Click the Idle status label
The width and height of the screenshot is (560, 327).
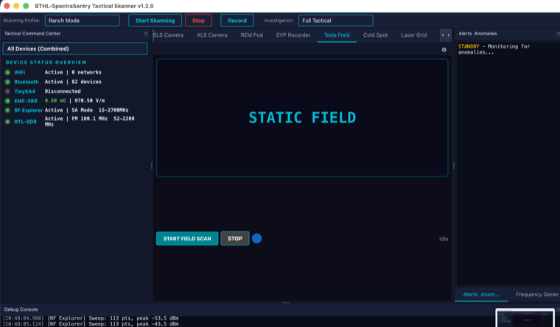(x=444, y=239)
